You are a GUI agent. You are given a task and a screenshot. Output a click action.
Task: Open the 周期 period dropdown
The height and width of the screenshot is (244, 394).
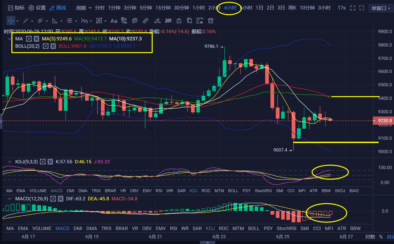point(84,8)
